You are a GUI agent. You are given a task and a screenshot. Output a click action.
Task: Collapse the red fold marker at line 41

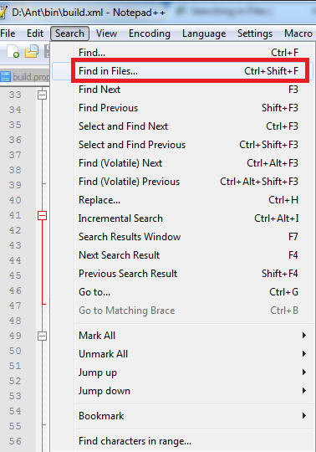[x=43, y=215]
